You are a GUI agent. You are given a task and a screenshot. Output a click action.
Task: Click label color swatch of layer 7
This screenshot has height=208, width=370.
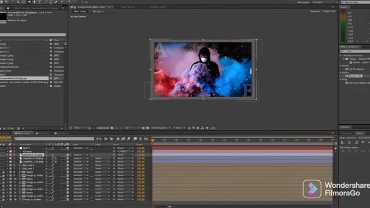[x=10, y=169]
